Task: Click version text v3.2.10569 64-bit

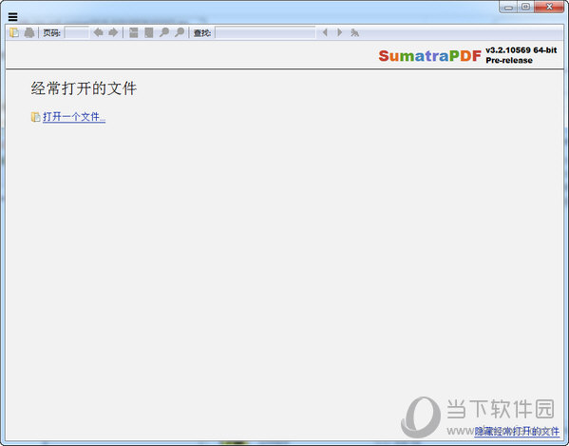Action: (x=522, y=50)
